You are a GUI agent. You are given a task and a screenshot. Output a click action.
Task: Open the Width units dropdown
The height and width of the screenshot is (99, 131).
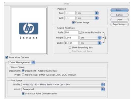coord(90,43)
